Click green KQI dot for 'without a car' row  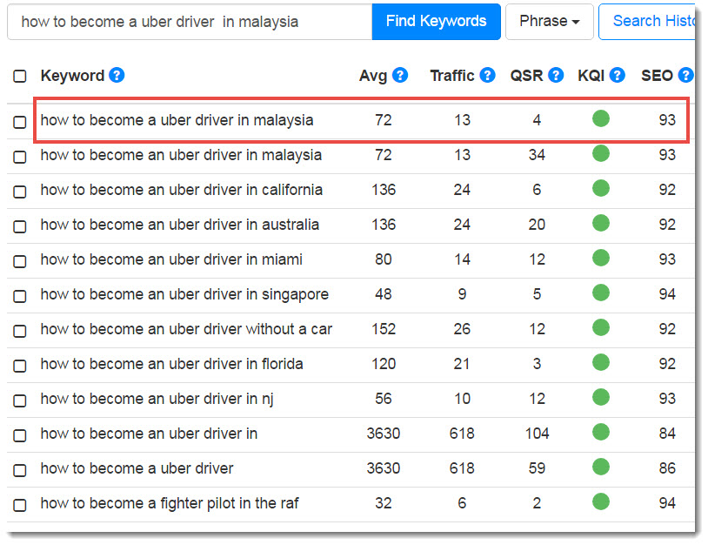click(x=601, y=327)
